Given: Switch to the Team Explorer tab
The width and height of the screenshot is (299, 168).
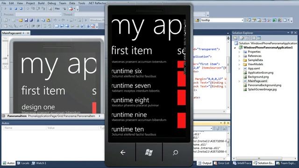Looking at the screenshot, I should pyautogui.click(x=286, y=163).
